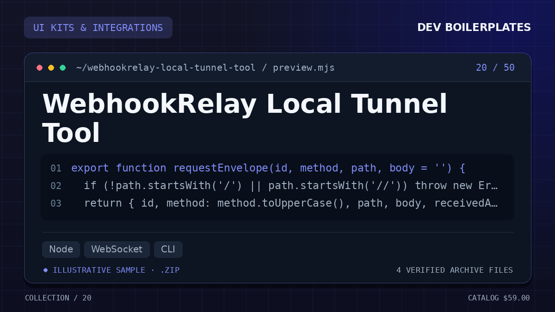The image size is (555, 312).
Task: Select code line 03 starting with return { id
Action: [290, 203]
